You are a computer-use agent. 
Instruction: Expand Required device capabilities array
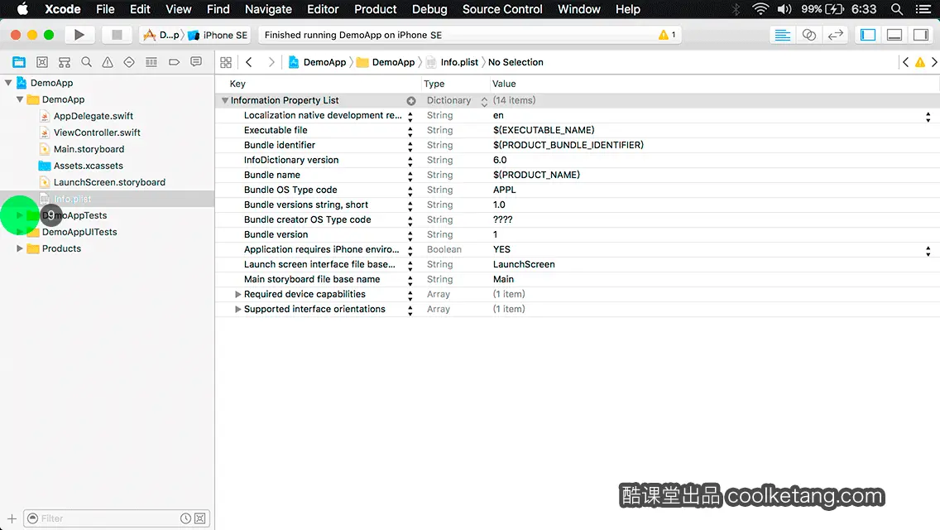point(238,294)
